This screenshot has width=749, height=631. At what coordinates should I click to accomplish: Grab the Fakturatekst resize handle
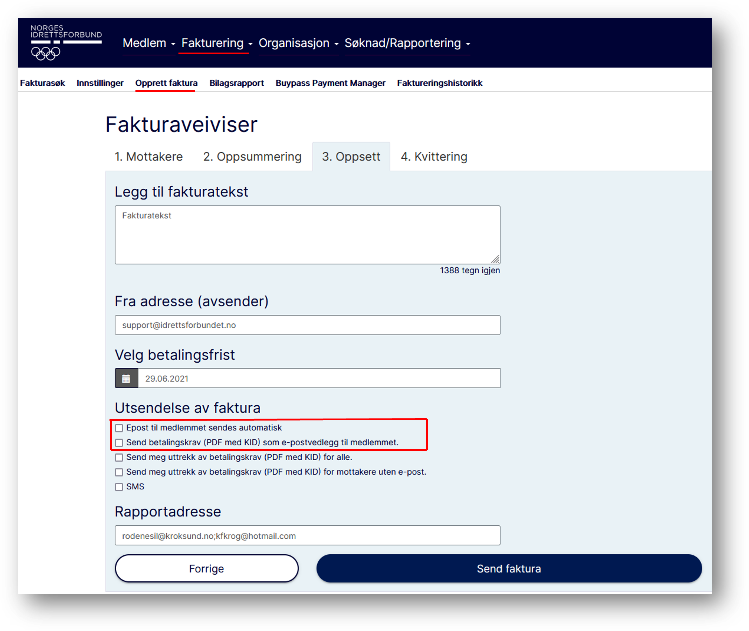495,259
